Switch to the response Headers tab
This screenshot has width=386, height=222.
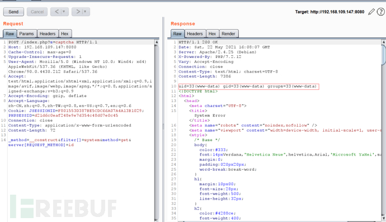195,33
